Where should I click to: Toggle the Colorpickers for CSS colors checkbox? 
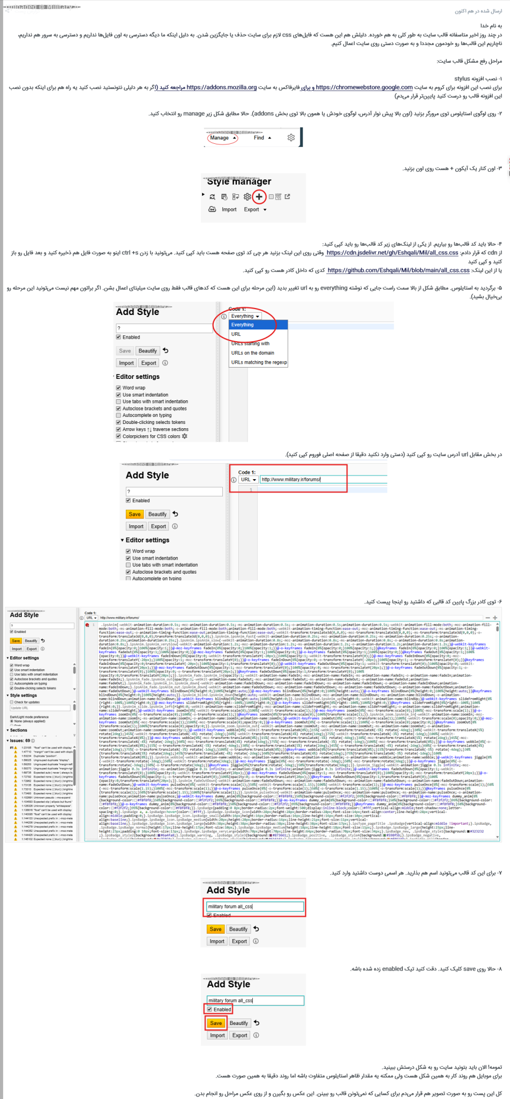(118, 436)
